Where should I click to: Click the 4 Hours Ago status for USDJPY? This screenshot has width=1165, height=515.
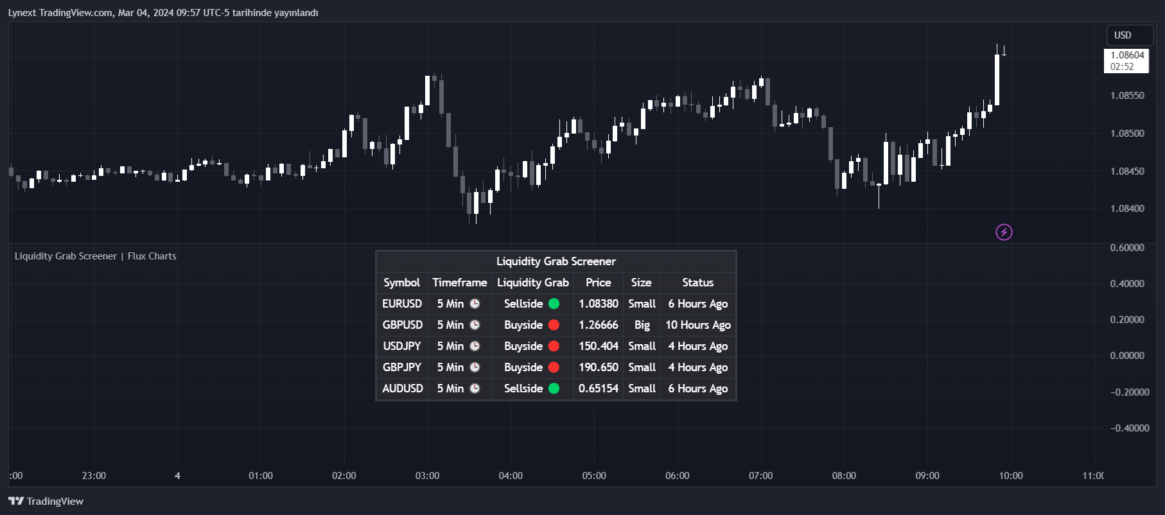click(x=698, y=346)
